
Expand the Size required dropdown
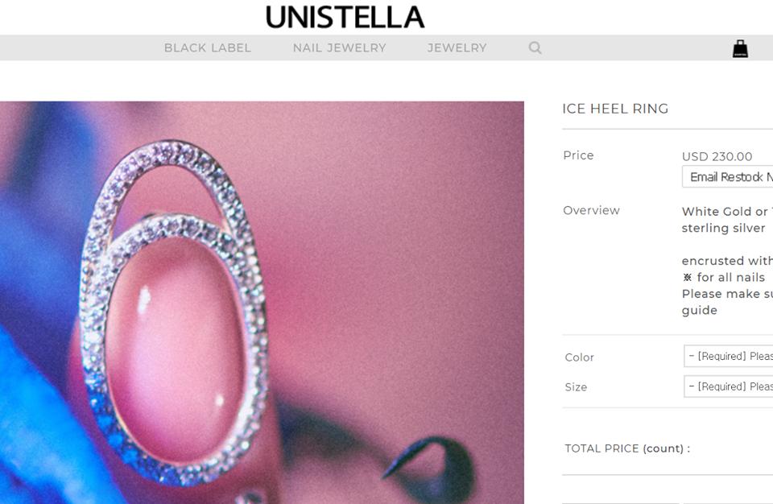pyautogui.click(x=729, y=386)
